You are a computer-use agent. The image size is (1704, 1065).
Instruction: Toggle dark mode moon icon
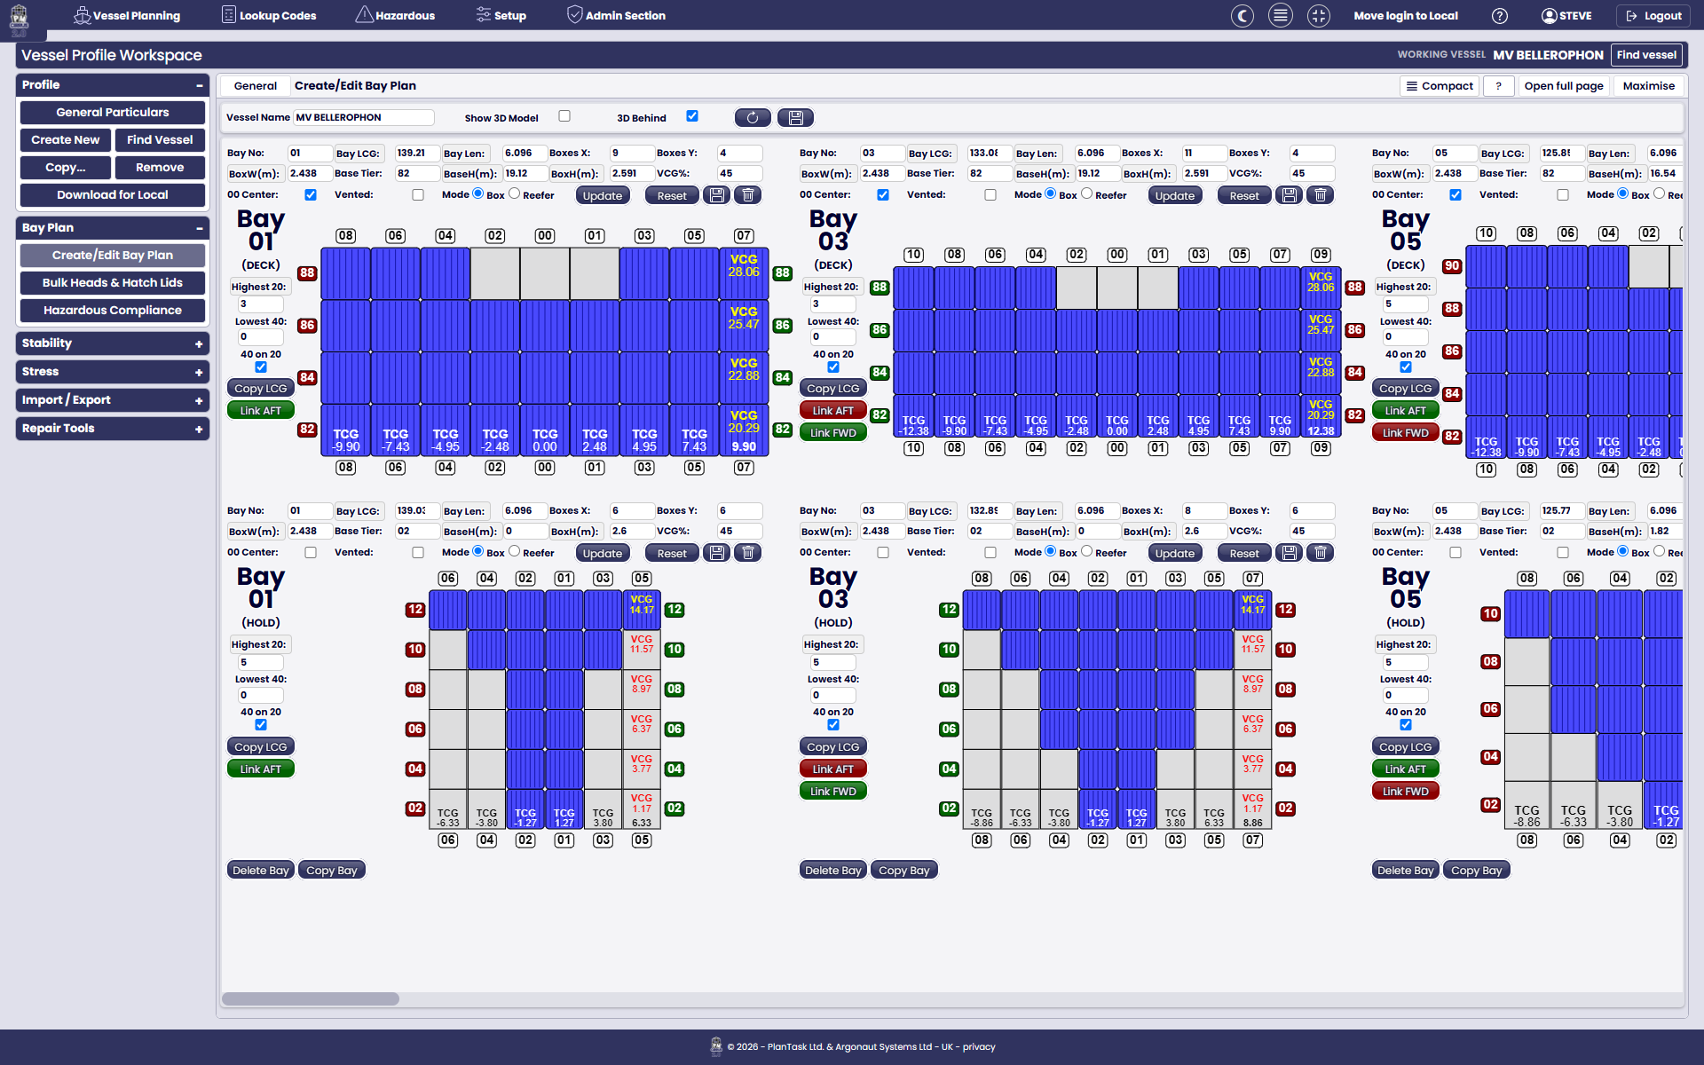pyautogui.click(x=1242, y=15)
